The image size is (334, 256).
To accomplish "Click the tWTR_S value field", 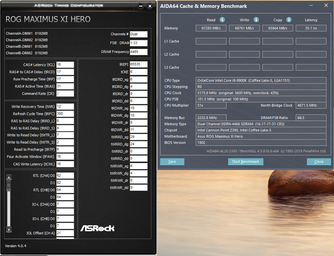I will coord(65,142).
